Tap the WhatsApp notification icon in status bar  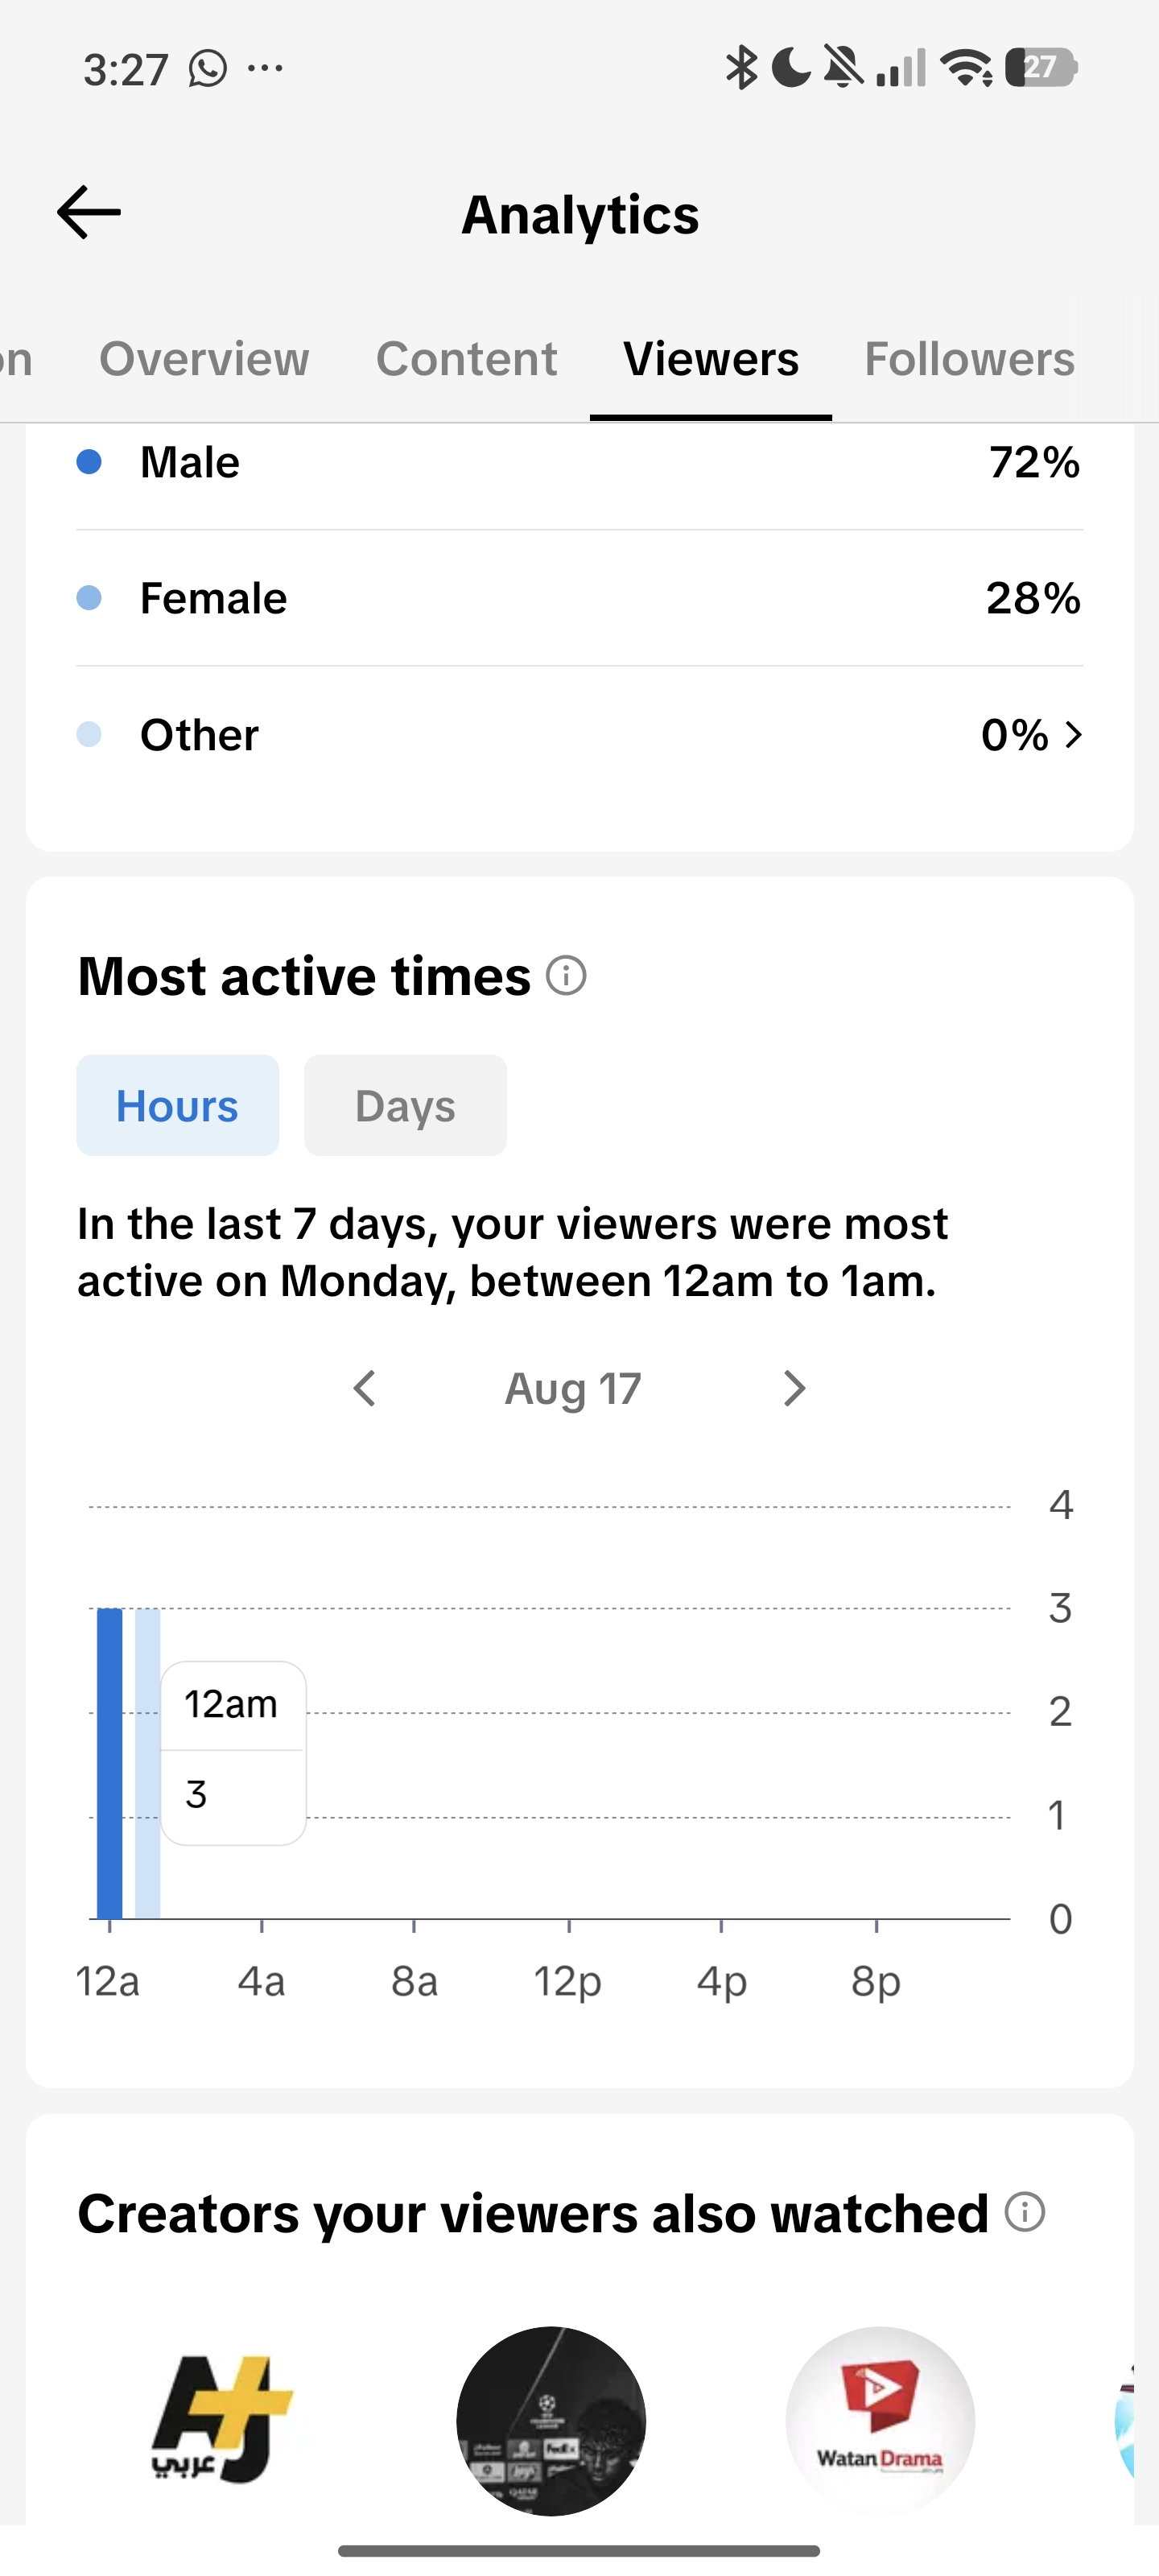coord(208,69)
